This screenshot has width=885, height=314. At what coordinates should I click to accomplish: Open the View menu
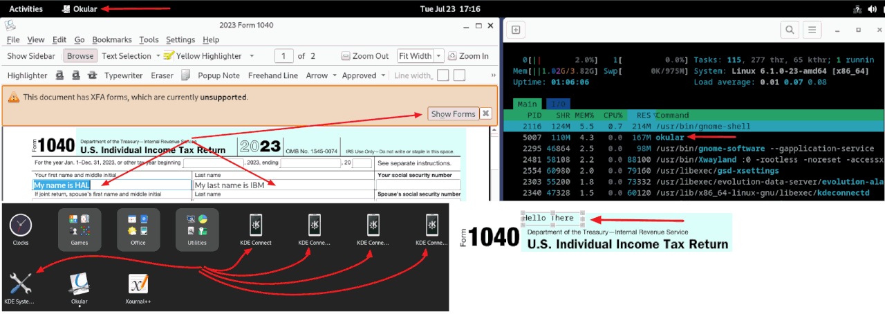36,39
